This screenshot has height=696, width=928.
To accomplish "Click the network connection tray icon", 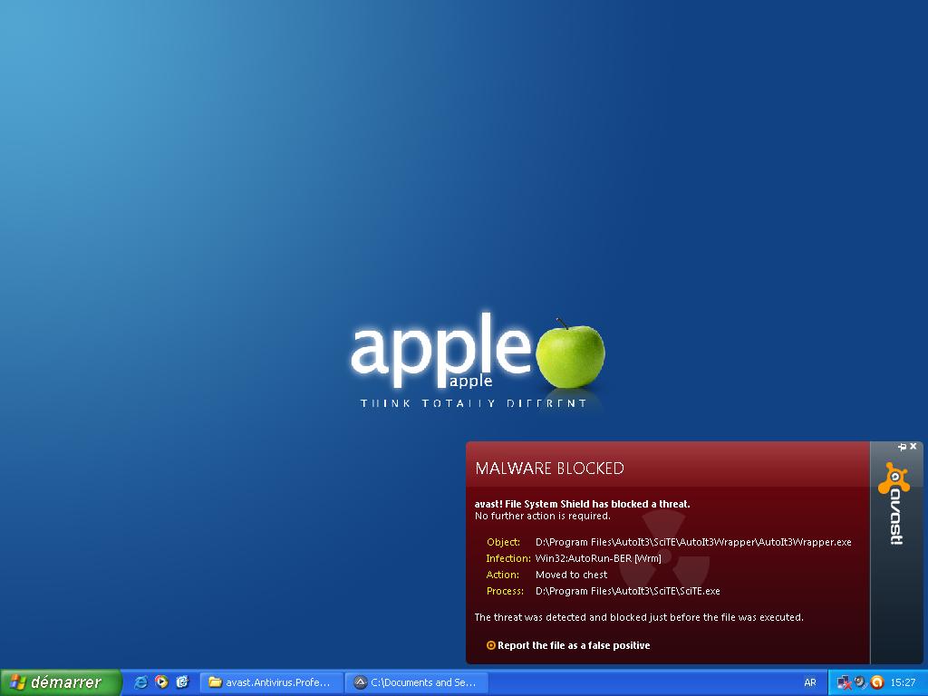I will pos(845,682).
